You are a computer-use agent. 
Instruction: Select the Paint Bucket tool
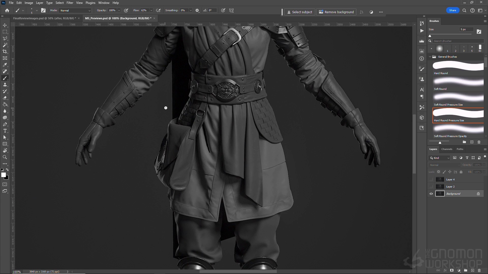tap(5, 104)
